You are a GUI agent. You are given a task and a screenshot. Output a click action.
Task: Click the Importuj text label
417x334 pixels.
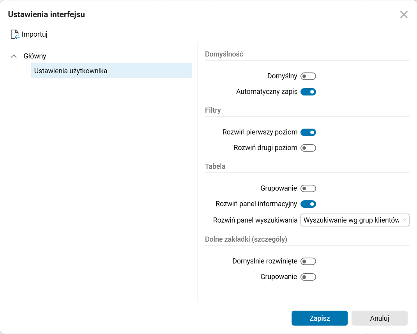[35, 34]
